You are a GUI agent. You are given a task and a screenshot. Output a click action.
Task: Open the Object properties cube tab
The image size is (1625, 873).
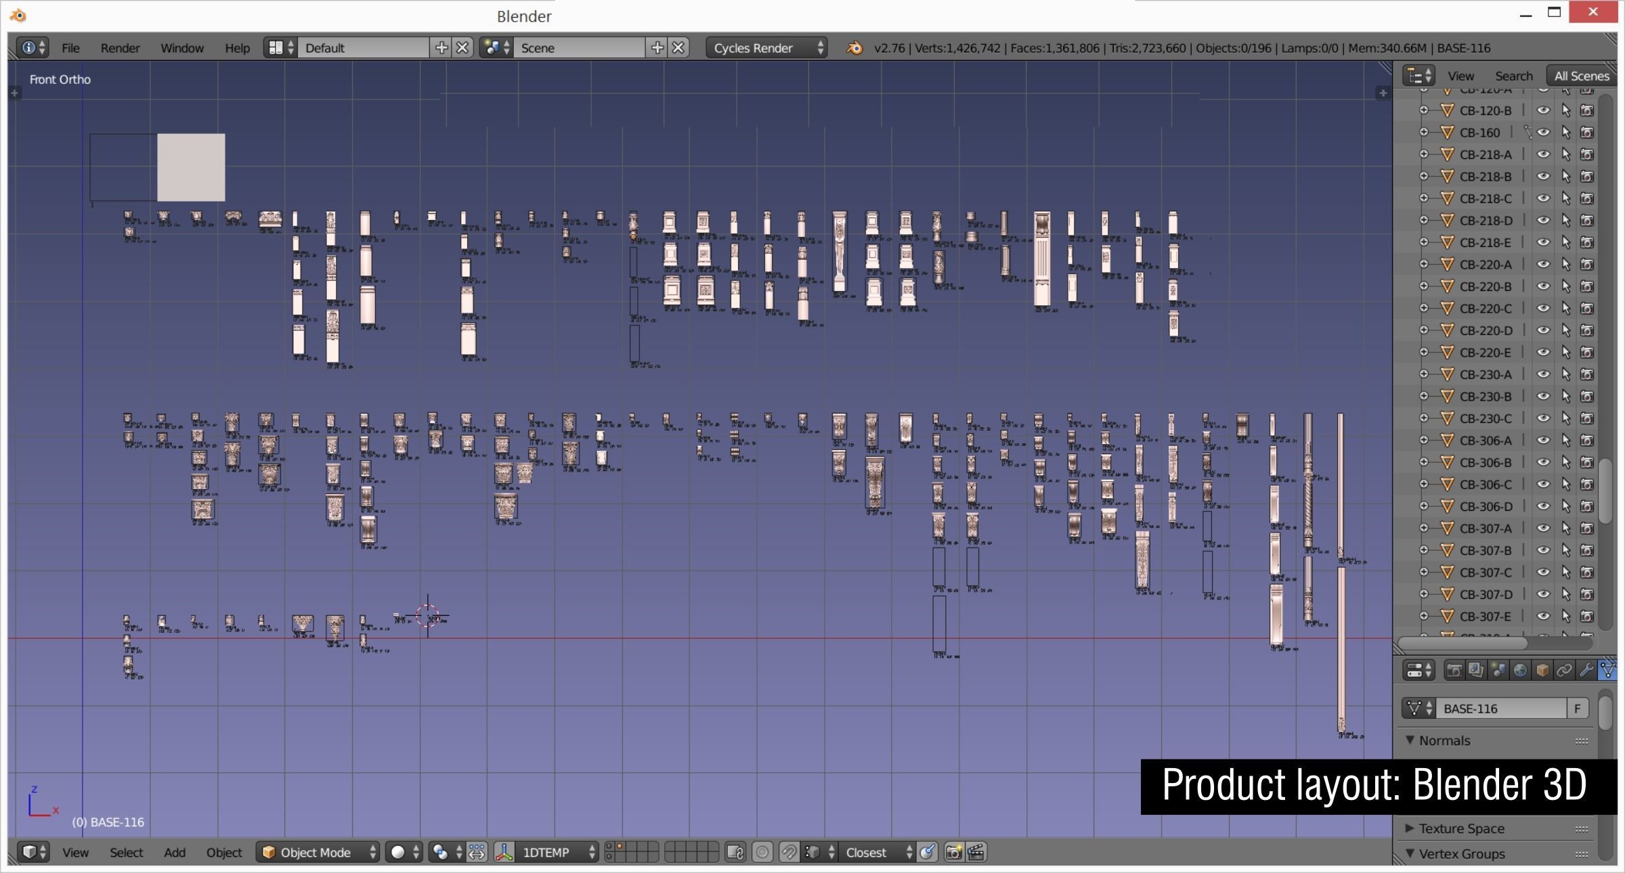pos(1542,670)
